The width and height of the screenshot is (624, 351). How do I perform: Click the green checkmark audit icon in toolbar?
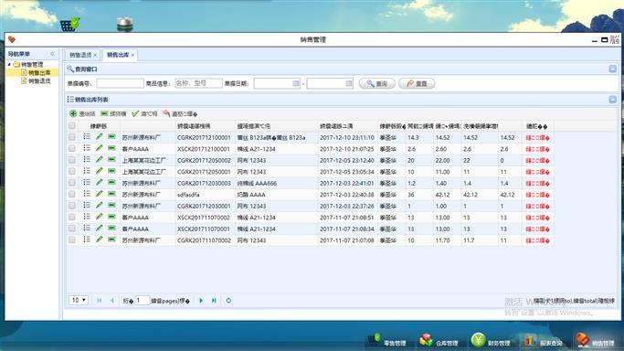pyautogui.click(x=135, y=114)
